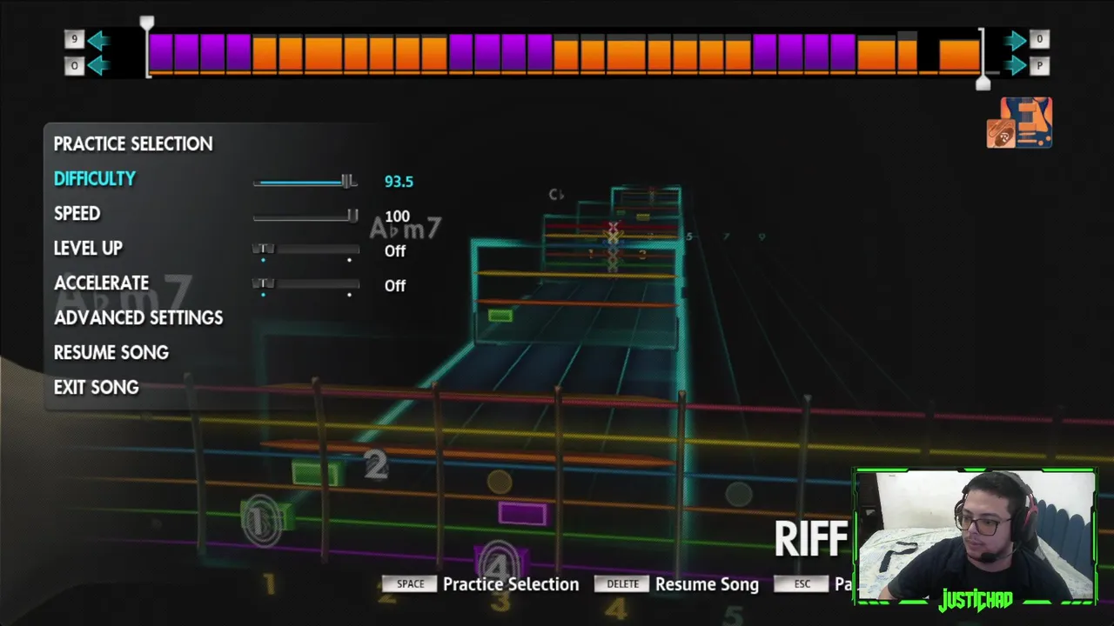Screen dimensions: 1114x626
Task: Click fret number 5 on the fretboard
Action: [733, 615]
